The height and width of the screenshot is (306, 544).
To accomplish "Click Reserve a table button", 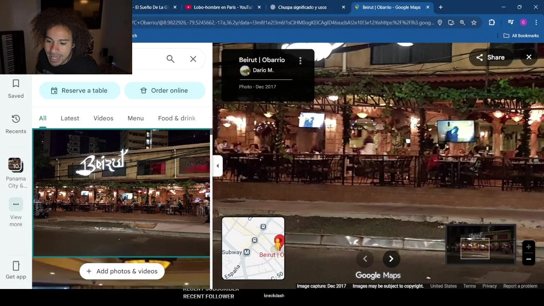I will pos(79,91).
